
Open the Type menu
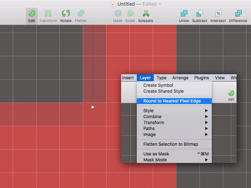(x=162, y=78)
